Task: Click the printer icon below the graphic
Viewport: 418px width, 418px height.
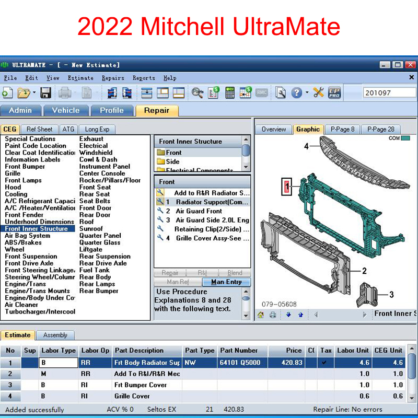Action: click(x=273, y=315)
